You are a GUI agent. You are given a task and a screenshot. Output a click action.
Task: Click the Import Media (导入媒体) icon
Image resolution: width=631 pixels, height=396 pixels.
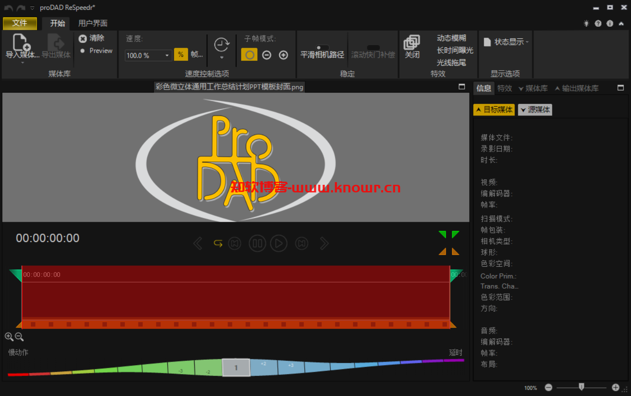[x=22, y=43]
